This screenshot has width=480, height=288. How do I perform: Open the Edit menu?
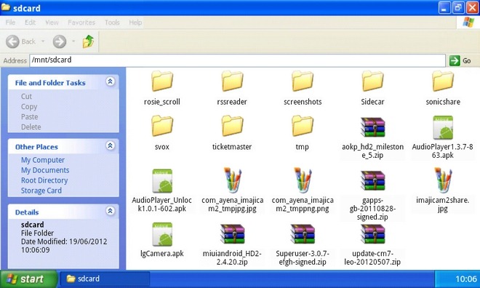(x=30, y=23)
